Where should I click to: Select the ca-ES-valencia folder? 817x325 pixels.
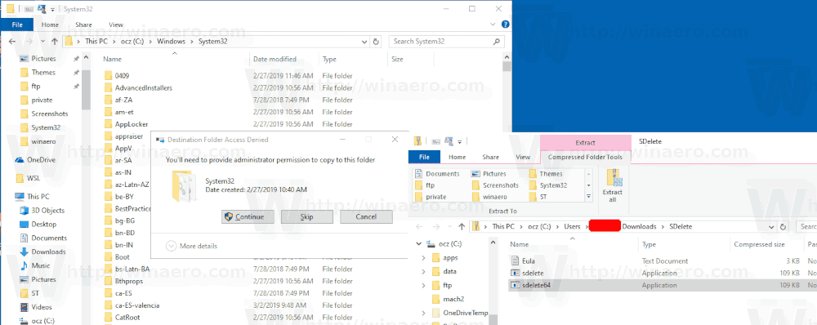[137, 305]
